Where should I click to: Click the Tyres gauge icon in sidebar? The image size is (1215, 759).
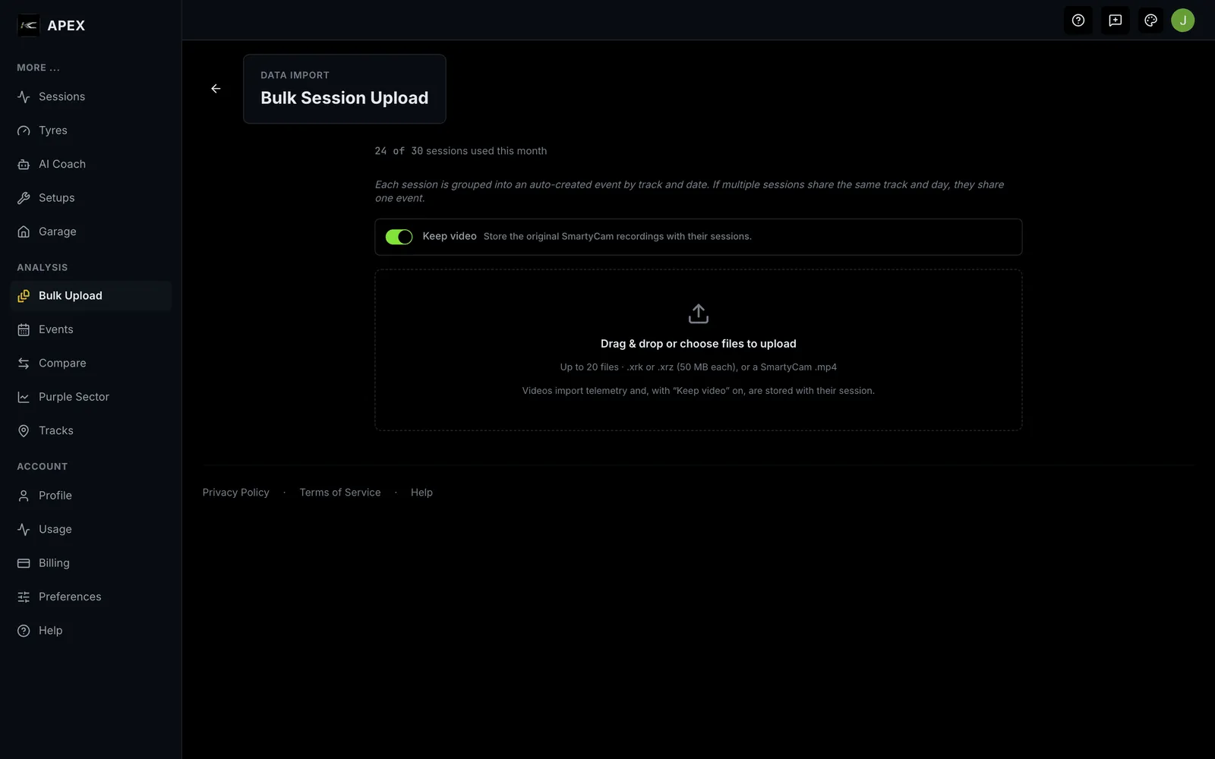click(x=24, y=131)
